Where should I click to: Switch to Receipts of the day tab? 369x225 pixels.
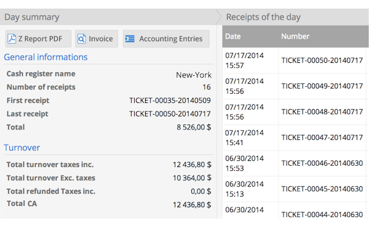(263, 17)
